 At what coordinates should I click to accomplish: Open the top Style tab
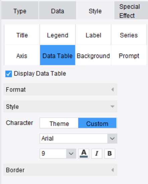click(x=95, y=11)
